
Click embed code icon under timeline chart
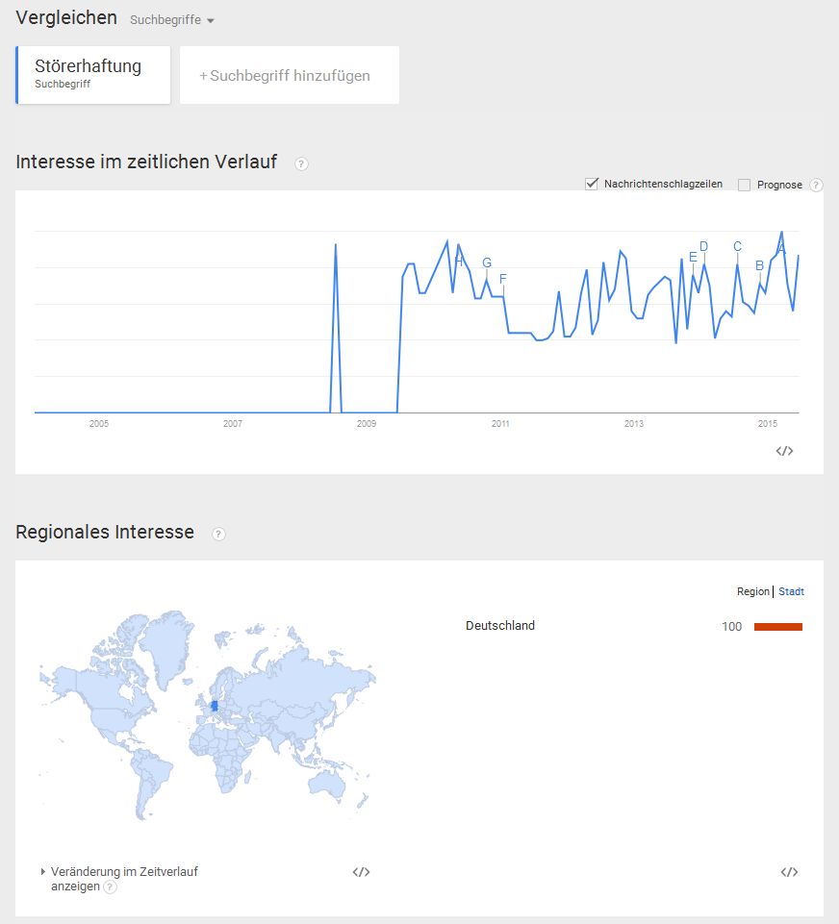(784, 451)
